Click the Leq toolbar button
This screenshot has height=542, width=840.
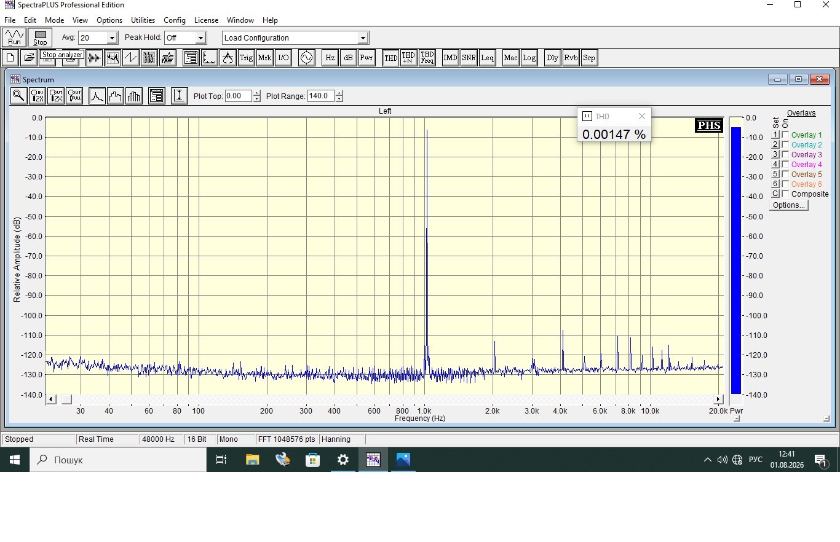pyautogui.click(x=487, y=58)
